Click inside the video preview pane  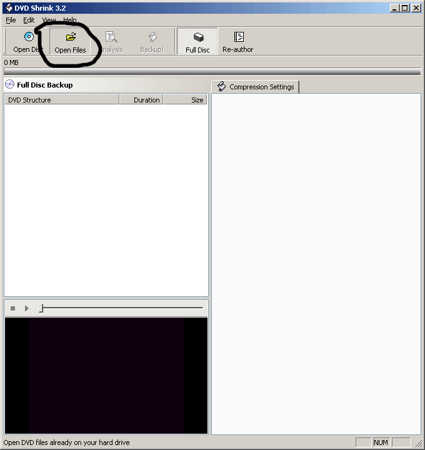pos(106,375)
